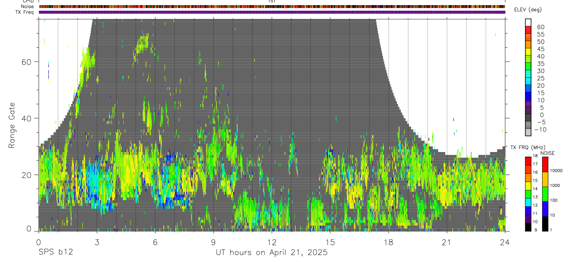Click the 'Range Gate' y-axis title

pos(12,125)
